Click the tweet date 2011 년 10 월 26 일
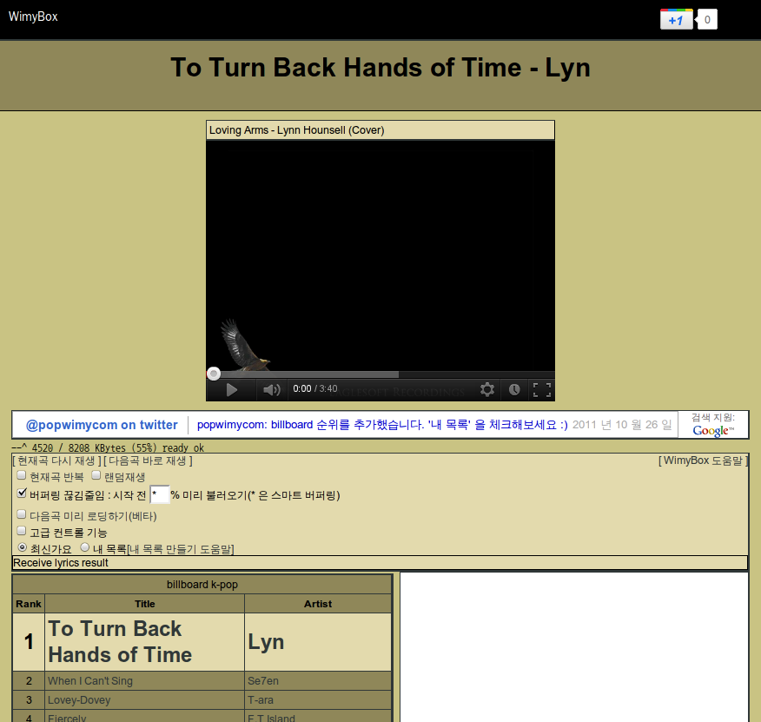The height and width of the screenshot is (722, 761). point(622,425)
